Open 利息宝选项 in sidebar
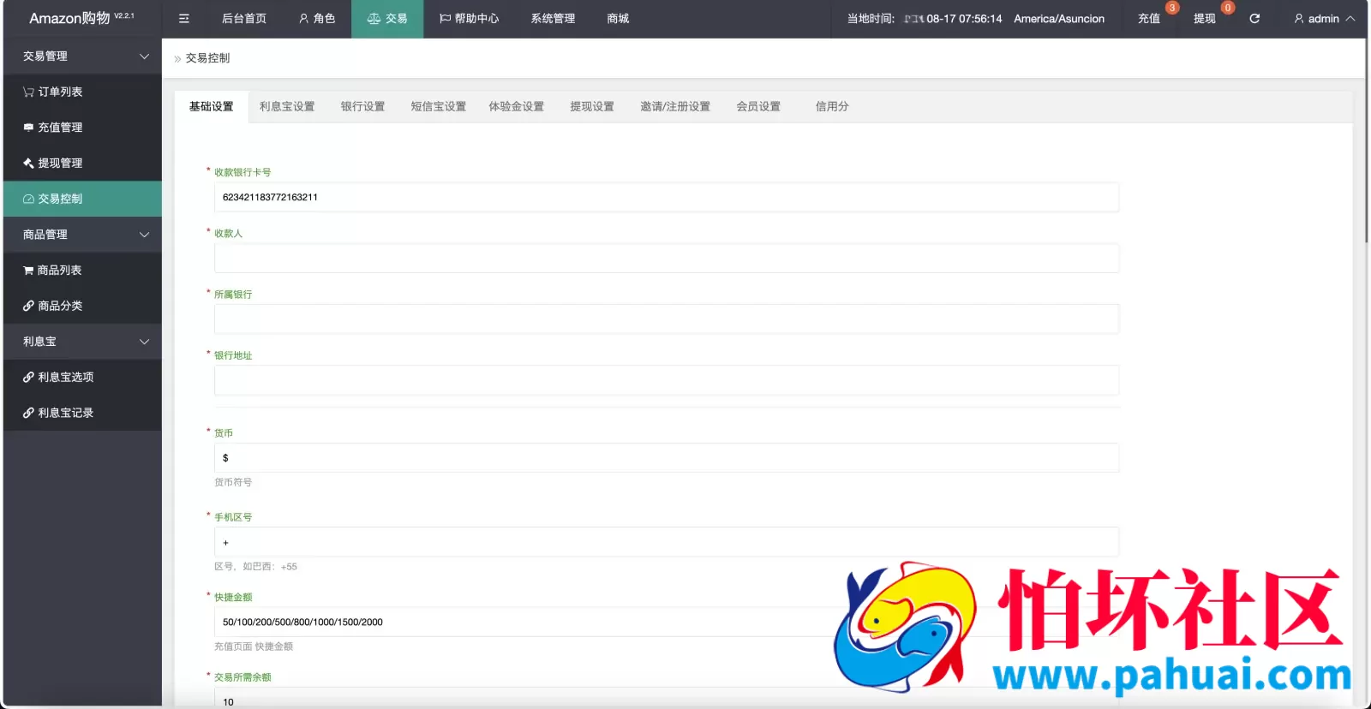The width and height of the screenshot is (1371, 709). 82,378
